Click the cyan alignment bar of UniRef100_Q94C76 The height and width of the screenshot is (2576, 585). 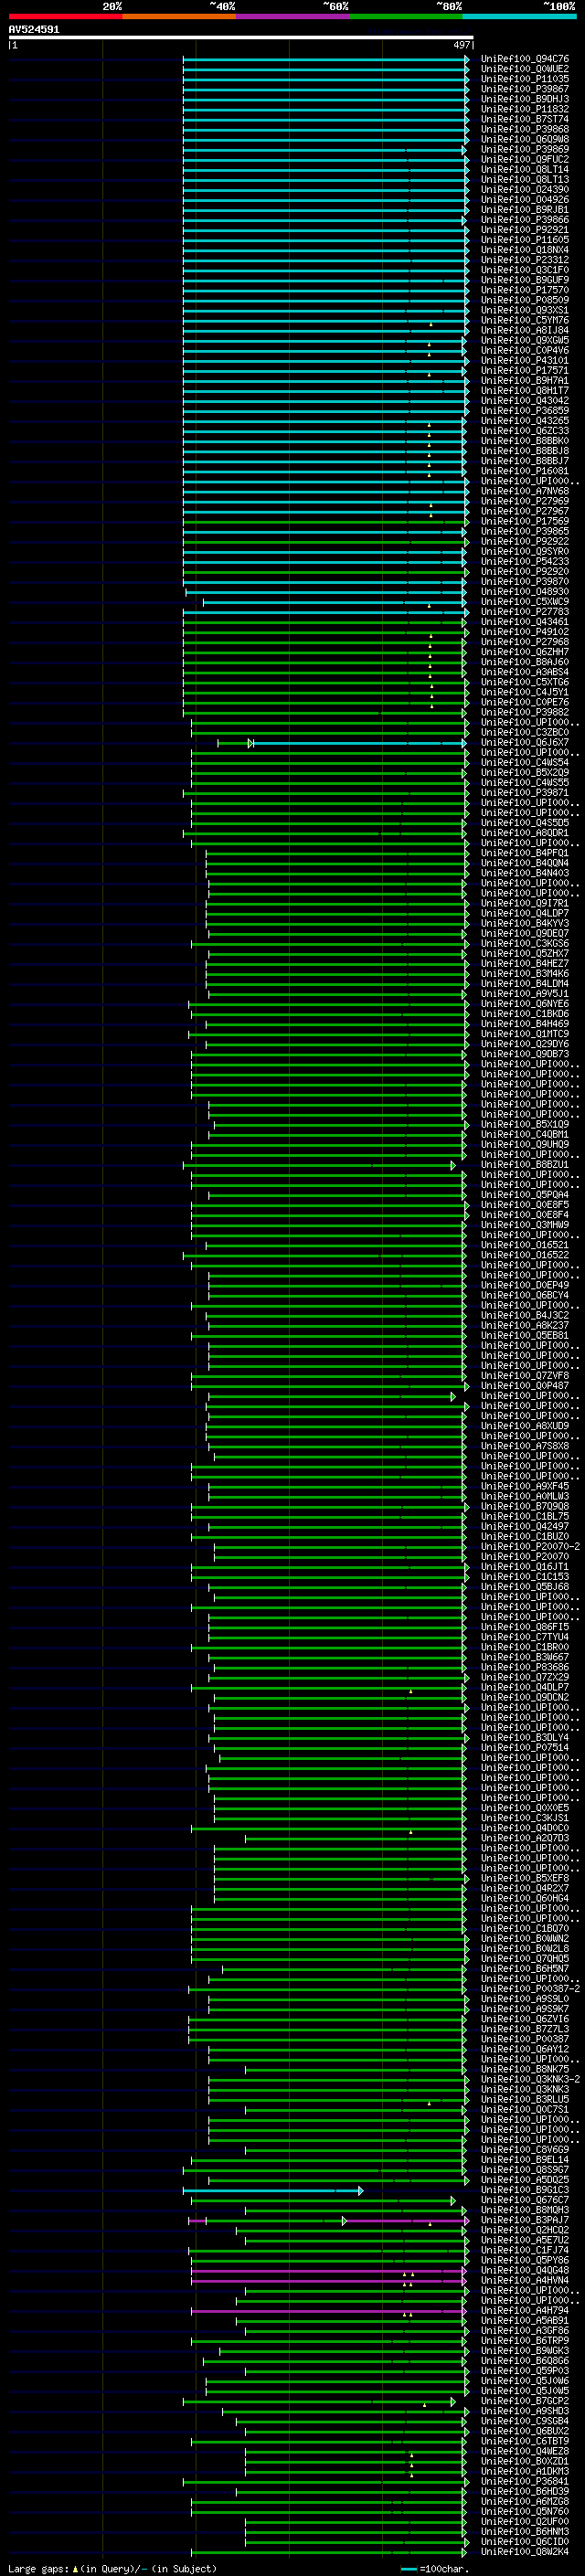coord(326,59)
